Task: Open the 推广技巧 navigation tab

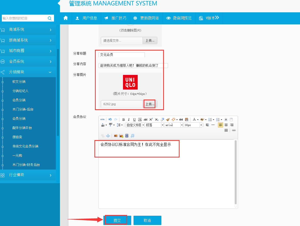Action: [115, 18]
